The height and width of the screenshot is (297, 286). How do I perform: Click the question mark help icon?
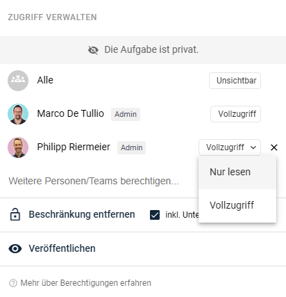click(13, 283)
